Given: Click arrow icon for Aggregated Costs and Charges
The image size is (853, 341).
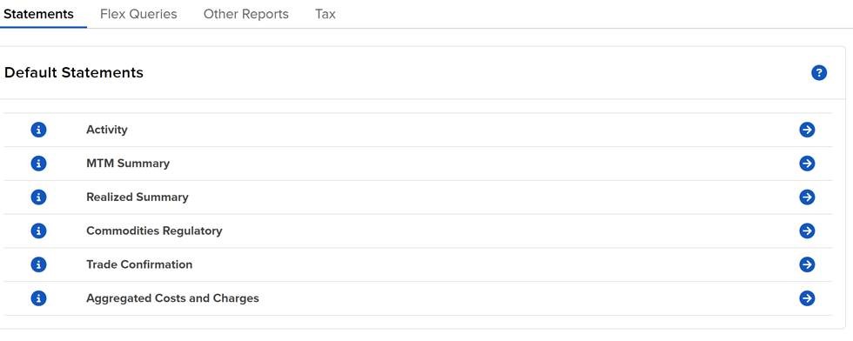Looking at the screenshot, I should [x=807, y=298].
